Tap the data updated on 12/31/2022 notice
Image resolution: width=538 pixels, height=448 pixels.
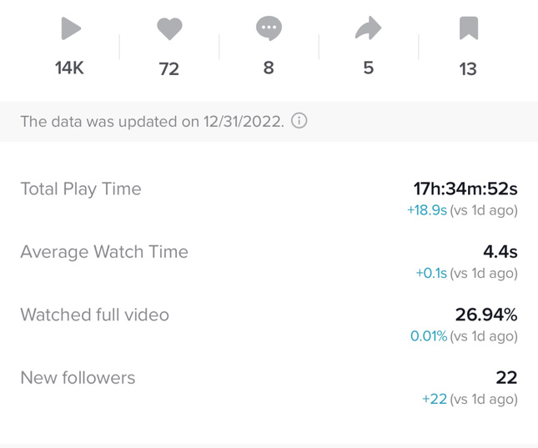click(x=152, y=122)
